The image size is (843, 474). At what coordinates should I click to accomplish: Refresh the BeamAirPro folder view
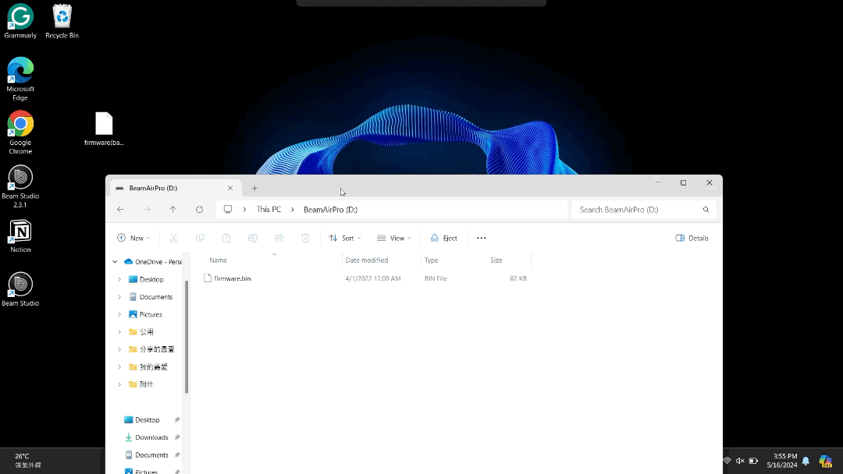click(x=200, y=210)
